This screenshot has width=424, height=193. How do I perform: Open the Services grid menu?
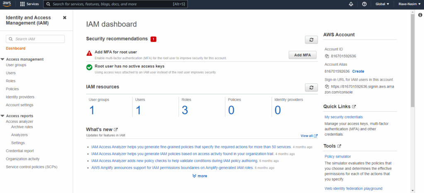[x=29, y=4]
